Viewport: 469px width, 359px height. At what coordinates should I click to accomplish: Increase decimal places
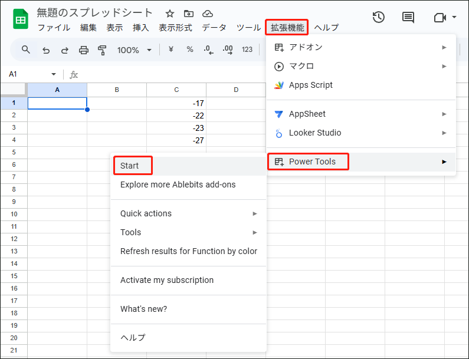coord(228,50)
